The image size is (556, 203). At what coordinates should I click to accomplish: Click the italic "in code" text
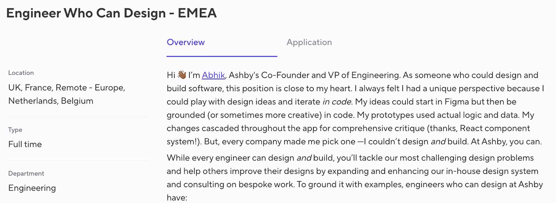point(337,102)
